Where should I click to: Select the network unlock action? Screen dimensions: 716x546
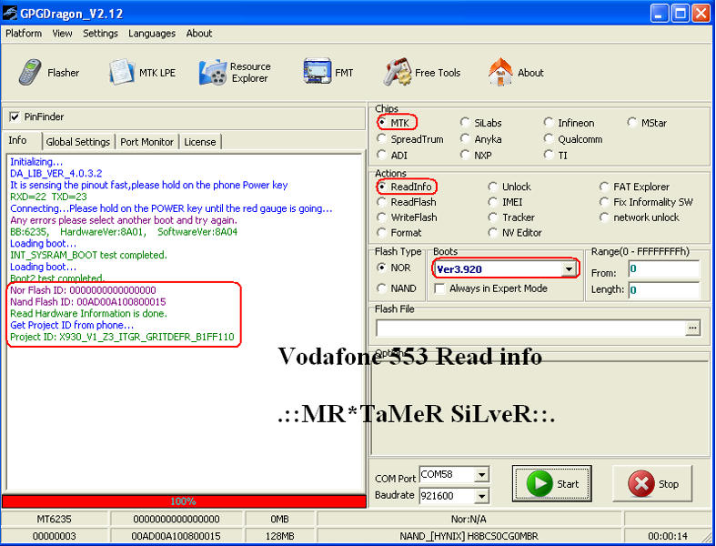(x=604, y=217)
